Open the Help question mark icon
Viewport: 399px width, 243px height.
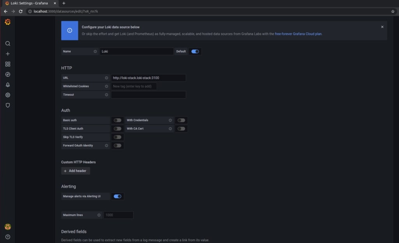7,237
